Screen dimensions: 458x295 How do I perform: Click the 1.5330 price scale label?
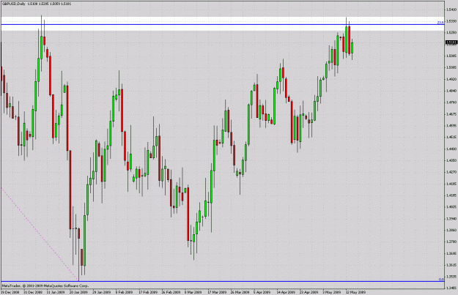tap(451, 21)
